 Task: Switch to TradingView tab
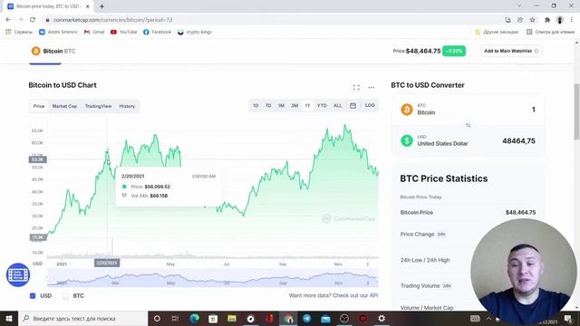(x=98, y=106)
